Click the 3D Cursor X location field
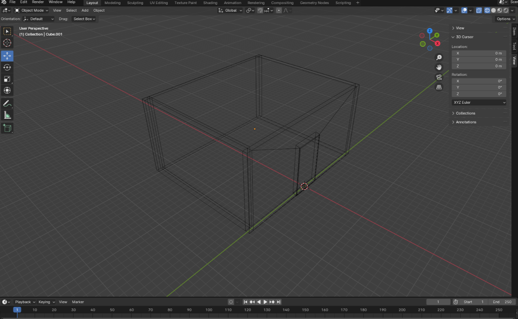 point(479,53)
